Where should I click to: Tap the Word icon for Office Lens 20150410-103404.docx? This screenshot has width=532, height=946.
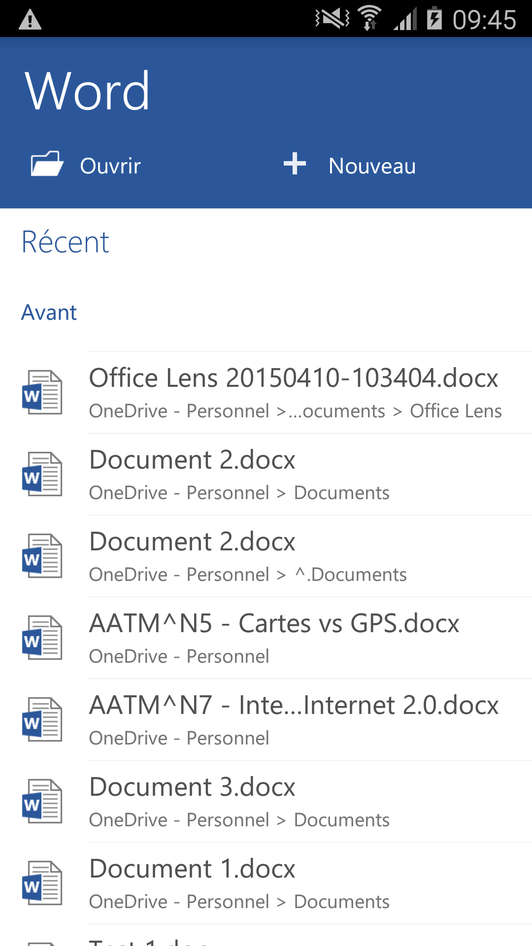pos(42,392)
